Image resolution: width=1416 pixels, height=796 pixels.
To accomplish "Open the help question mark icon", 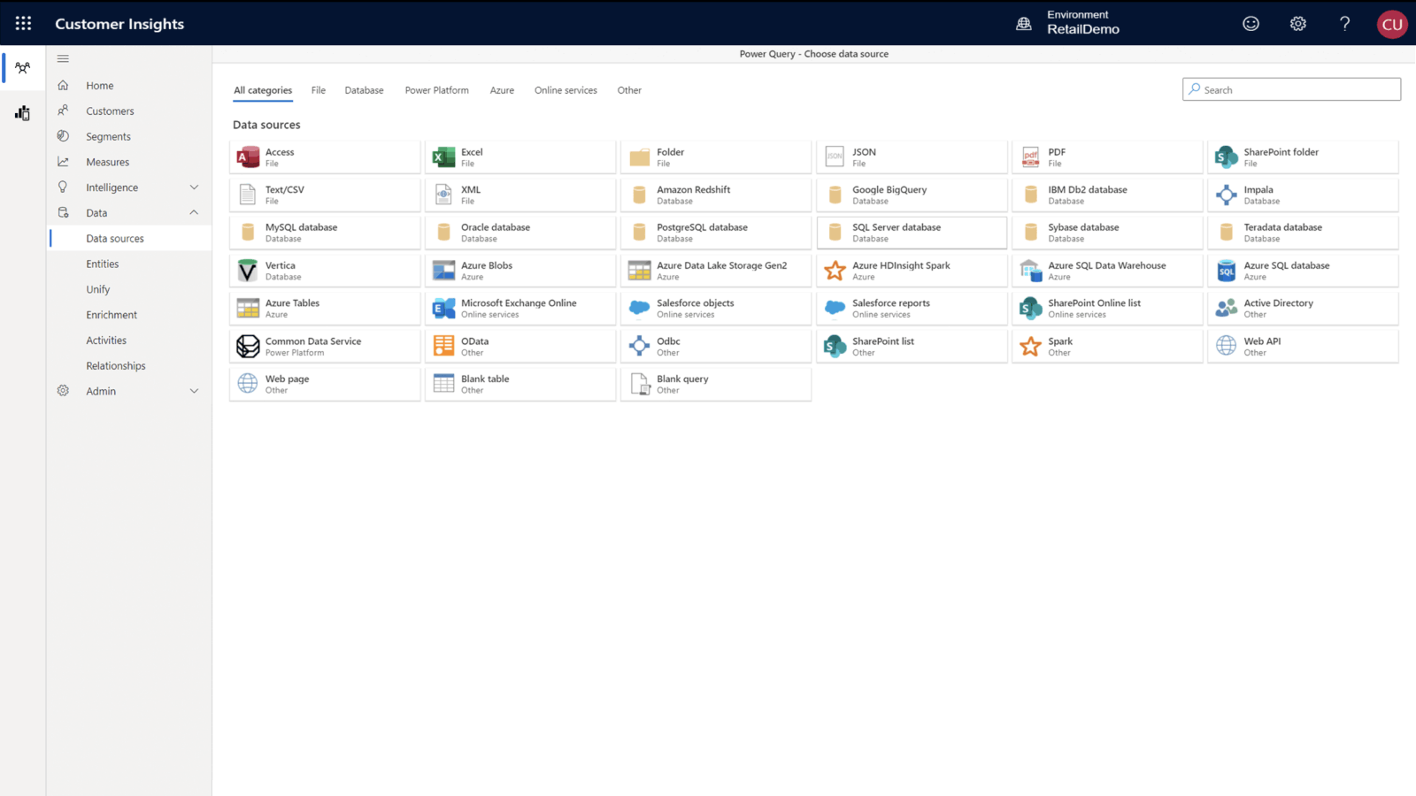I will click(1344, 24).
